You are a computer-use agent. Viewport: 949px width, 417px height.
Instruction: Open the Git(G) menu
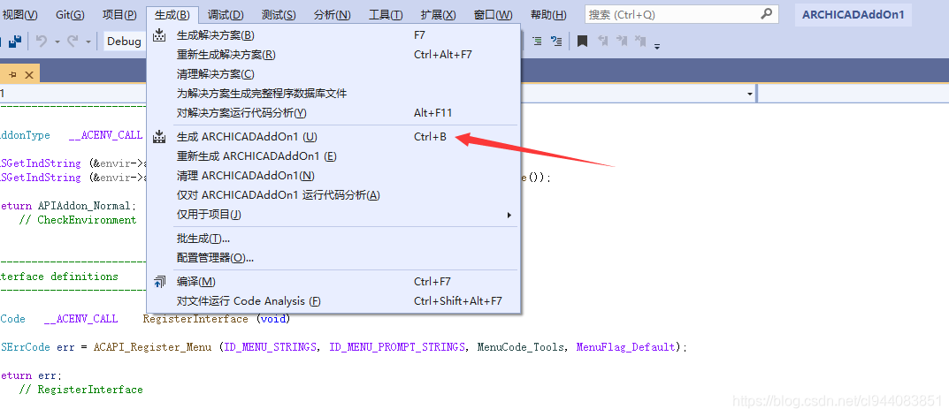pyautogui.click(x=70, y=15)
